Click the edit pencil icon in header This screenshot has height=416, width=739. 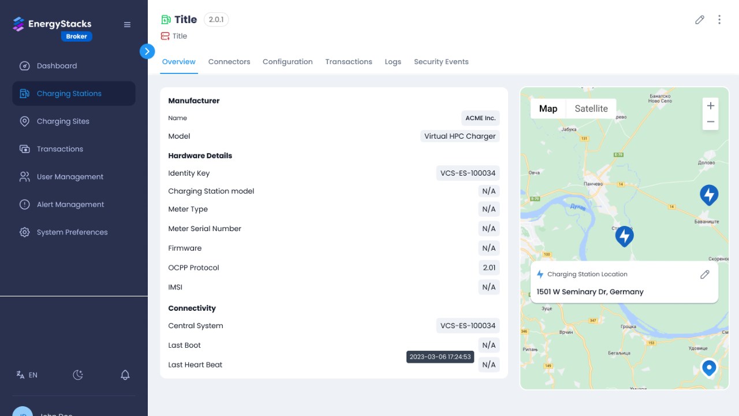700,20
